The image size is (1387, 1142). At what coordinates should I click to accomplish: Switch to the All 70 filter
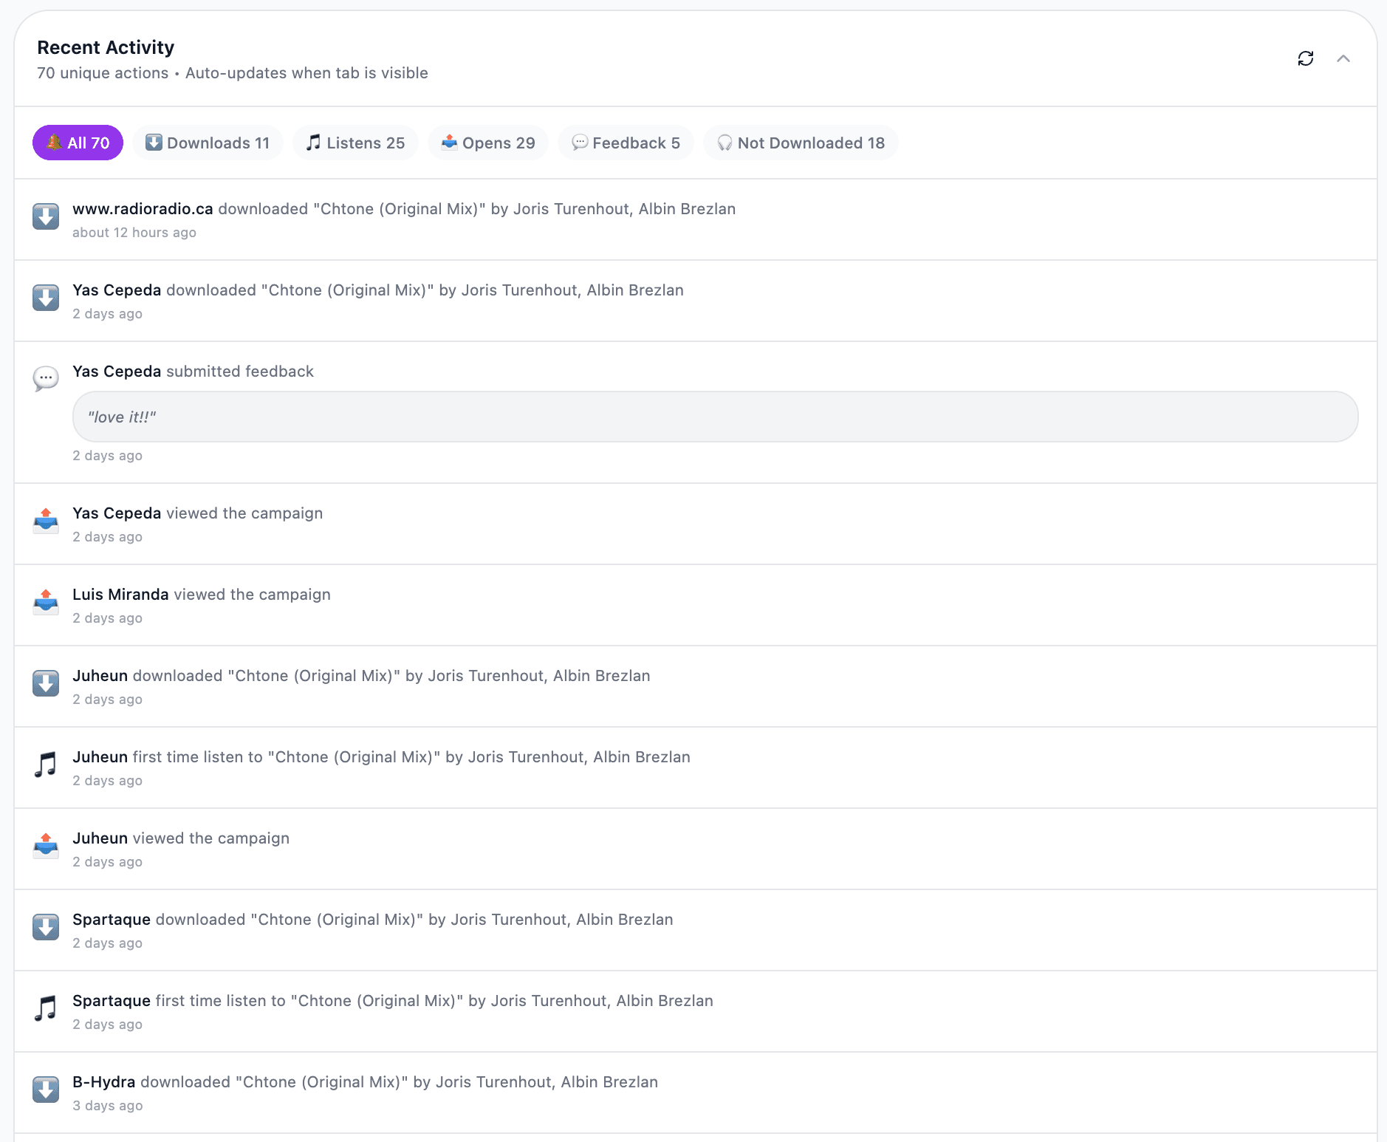click(78, 143)
